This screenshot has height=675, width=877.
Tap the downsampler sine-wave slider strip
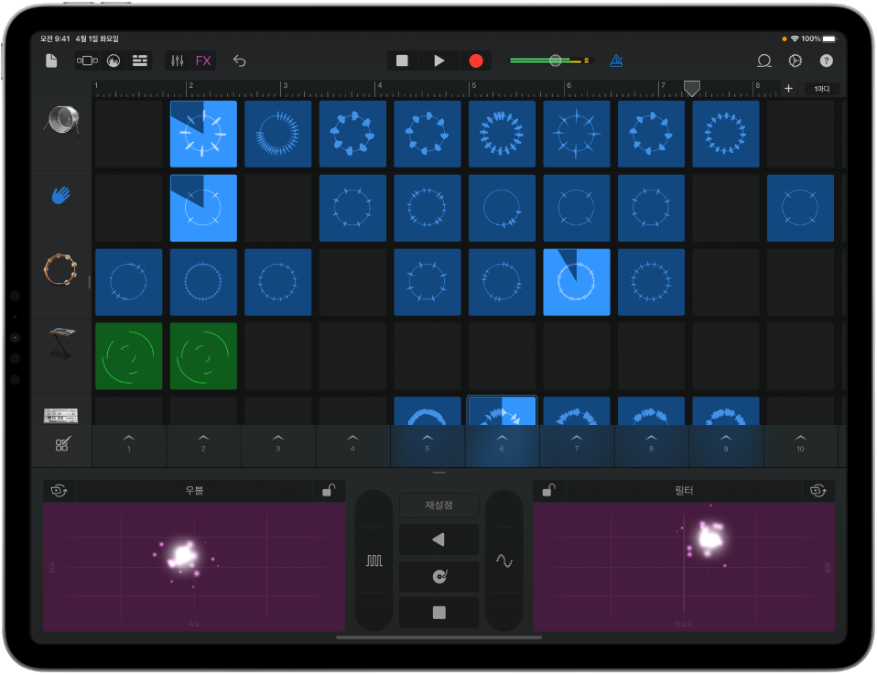(x=503, y=561)
